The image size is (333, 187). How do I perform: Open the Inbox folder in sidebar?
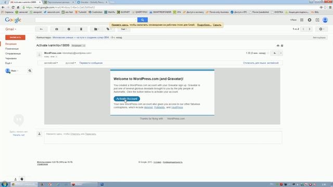coord(11,44)
